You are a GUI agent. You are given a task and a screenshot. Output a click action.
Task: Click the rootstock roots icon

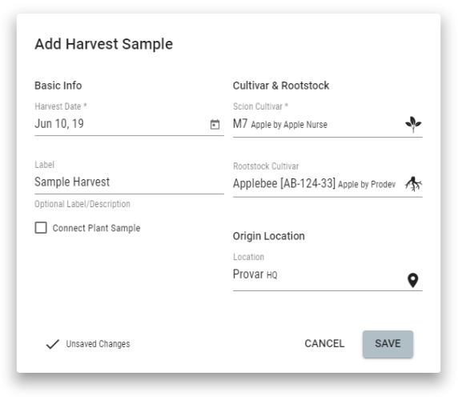coord(413,184)
